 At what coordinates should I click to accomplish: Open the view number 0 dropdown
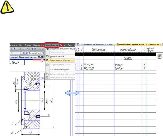(x=21, y=53)
